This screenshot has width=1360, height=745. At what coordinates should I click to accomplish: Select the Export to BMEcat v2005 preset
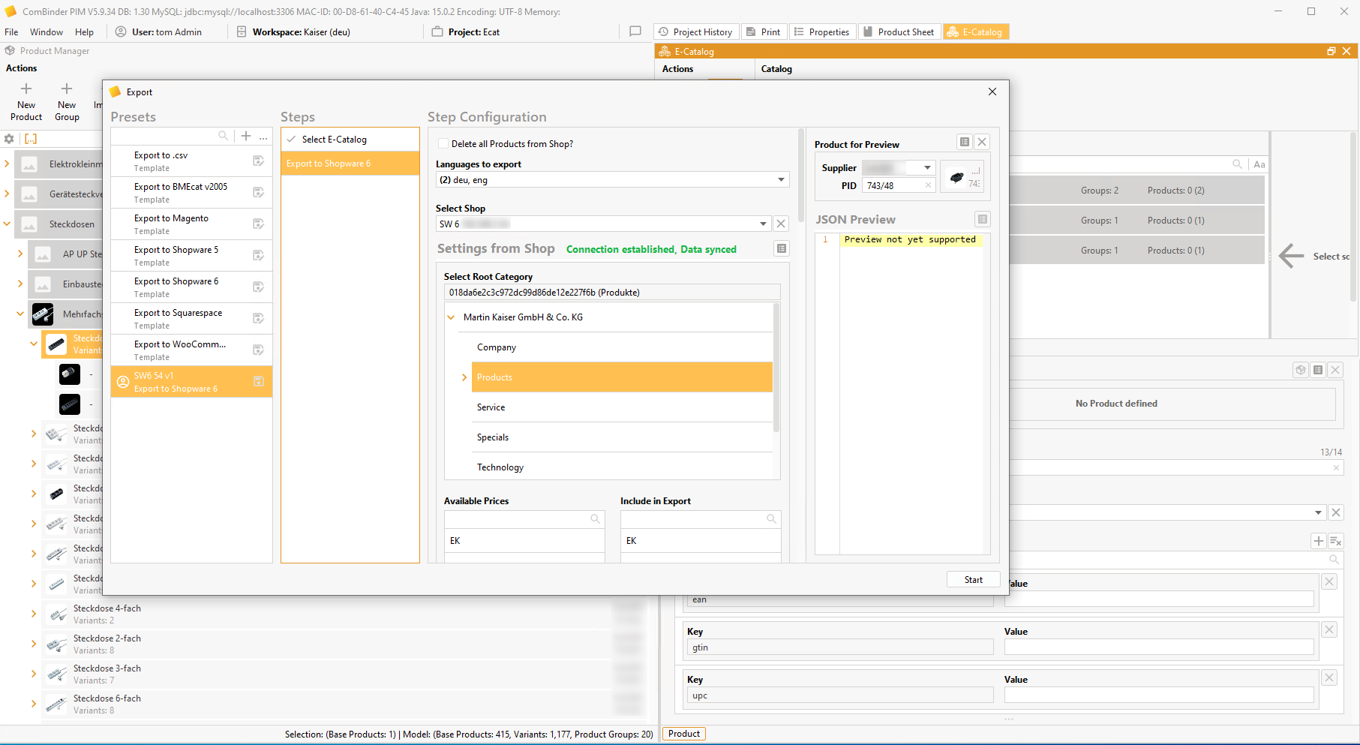click(181, 192)
